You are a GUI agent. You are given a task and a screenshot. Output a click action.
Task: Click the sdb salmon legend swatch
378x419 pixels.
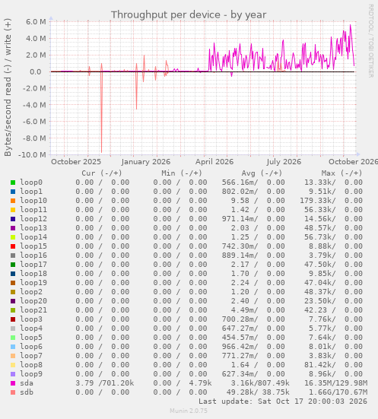(13, 392)
